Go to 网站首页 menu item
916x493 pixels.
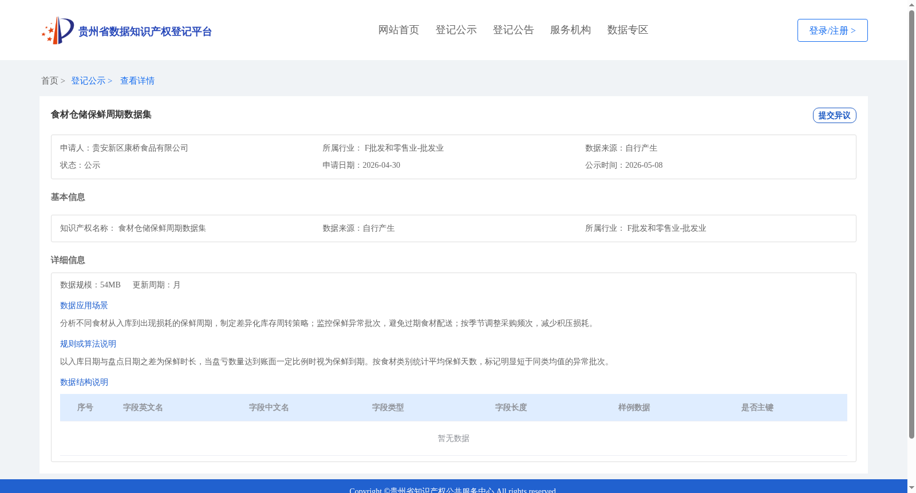coord(398,30)
